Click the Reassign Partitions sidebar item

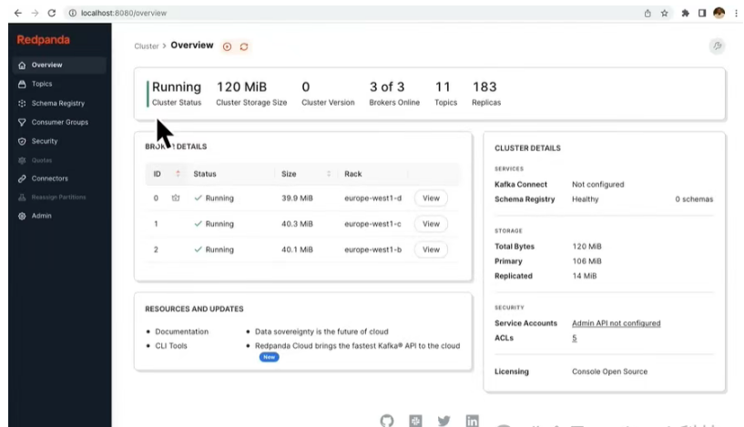pos(59,197)
